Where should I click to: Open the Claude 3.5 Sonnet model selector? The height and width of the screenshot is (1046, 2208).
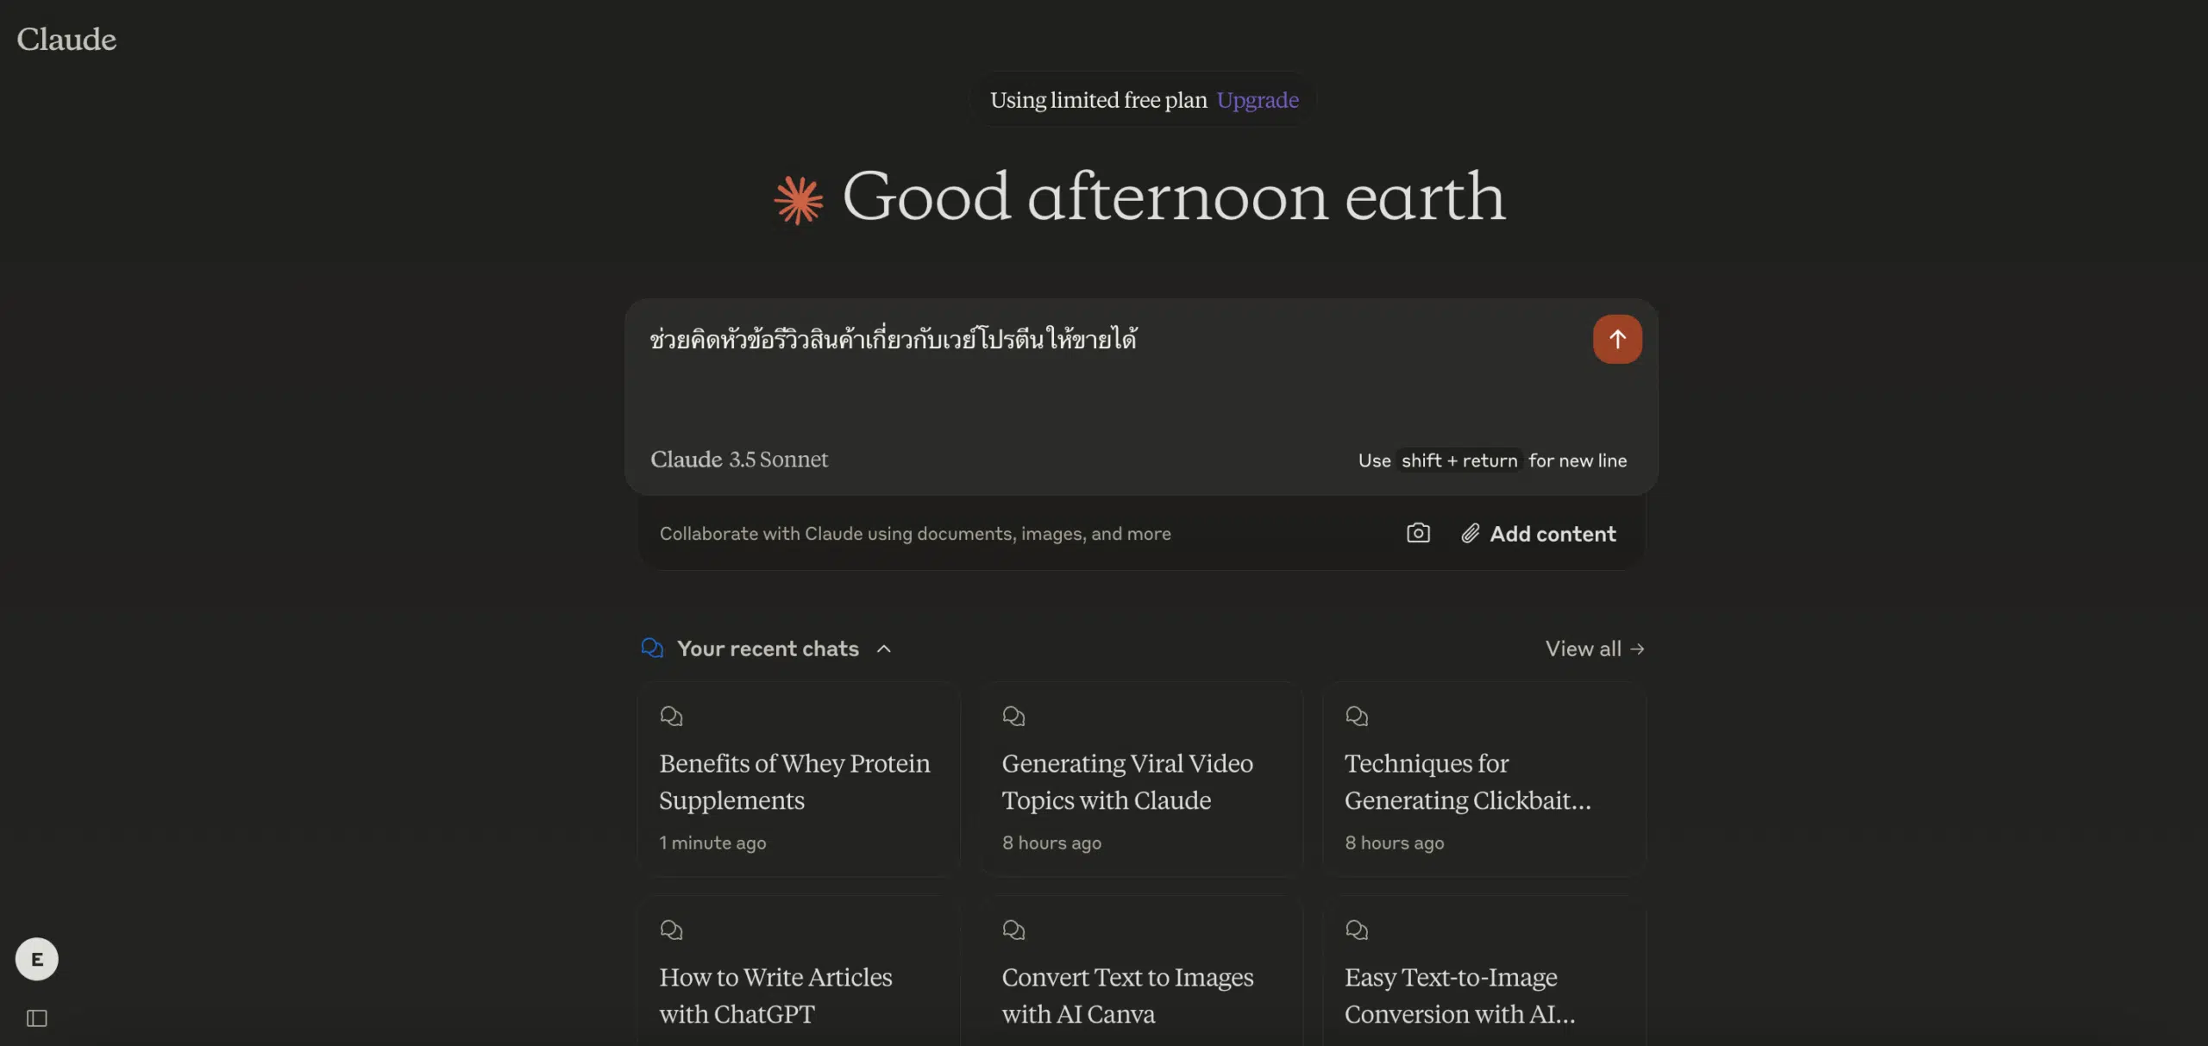[x=739, y=460]
